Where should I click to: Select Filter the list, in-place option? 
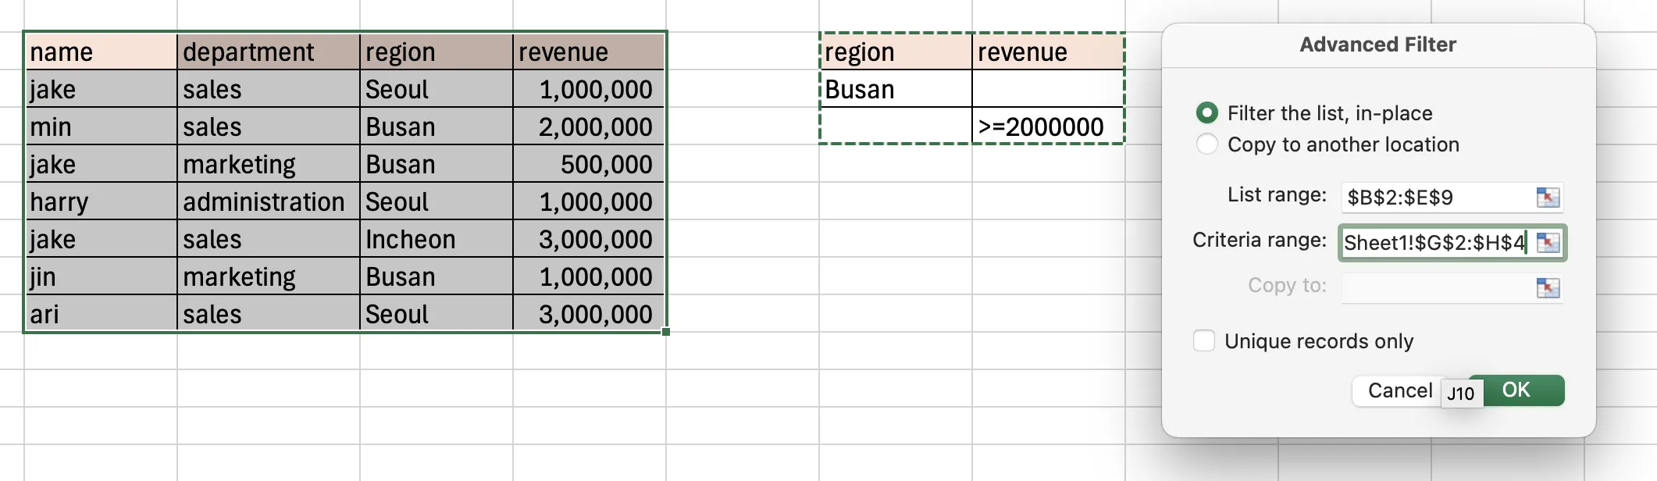click(1207, 113)
